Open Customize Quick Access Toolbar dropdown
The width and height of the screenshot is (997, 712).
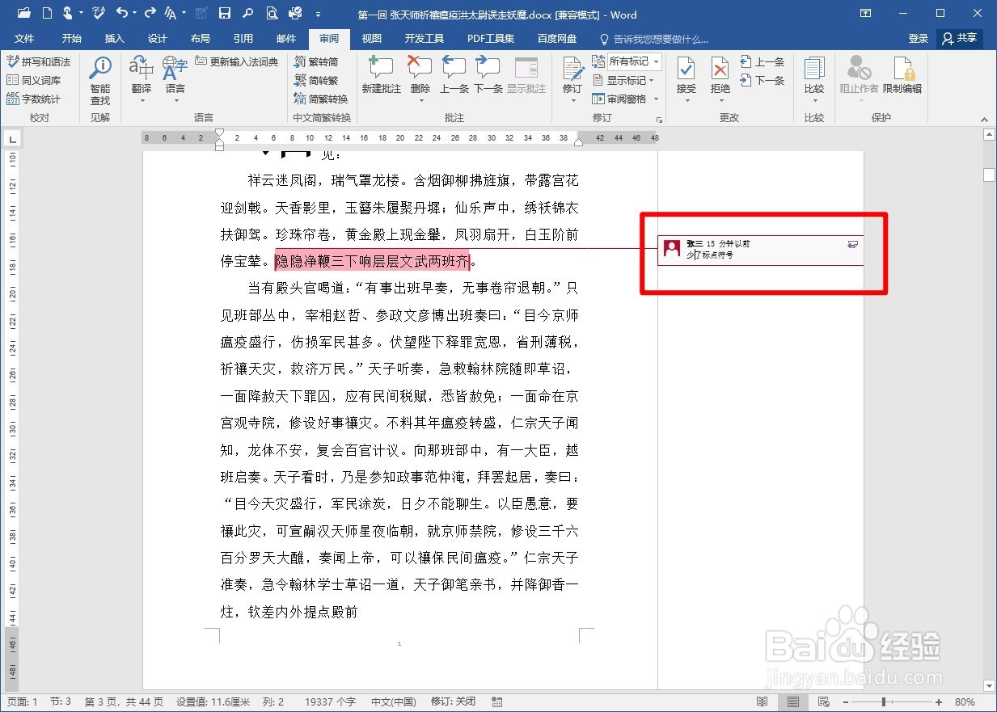(x=317, y=15)
